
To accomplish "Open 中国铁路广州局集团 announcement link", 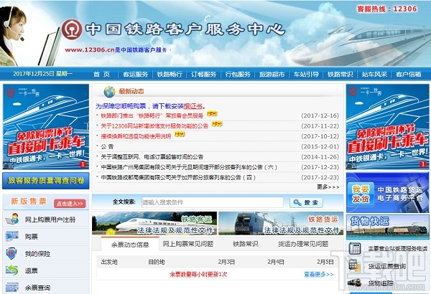I will point(189,167).
